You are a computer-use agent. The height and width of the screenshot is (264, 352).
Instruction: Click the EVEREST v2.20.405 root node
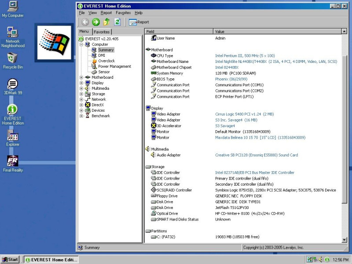pyautogui.click(x=102, y=39)
